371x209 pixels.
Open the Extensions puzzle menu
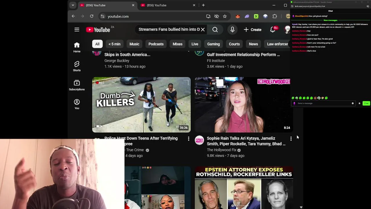[275, 17]
